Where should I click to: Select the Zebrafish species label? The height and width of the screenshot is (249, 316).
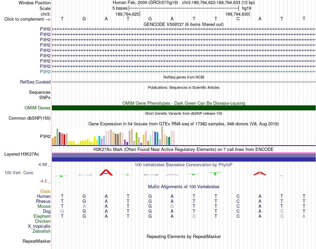(42, 231)
